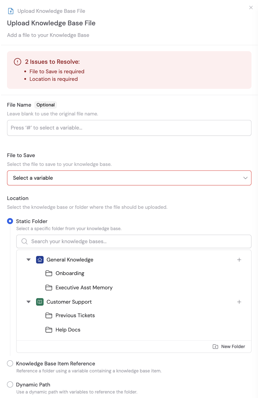Select the Help Docs folder

click(x=68, y=329)
